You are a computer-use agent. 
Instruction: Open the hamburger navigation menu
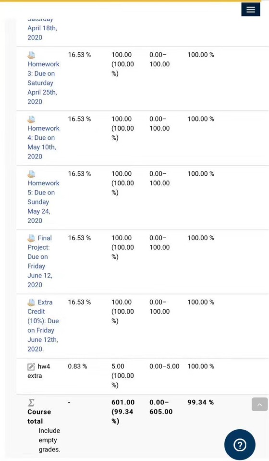pyautogui.click(x=250, y=10)
